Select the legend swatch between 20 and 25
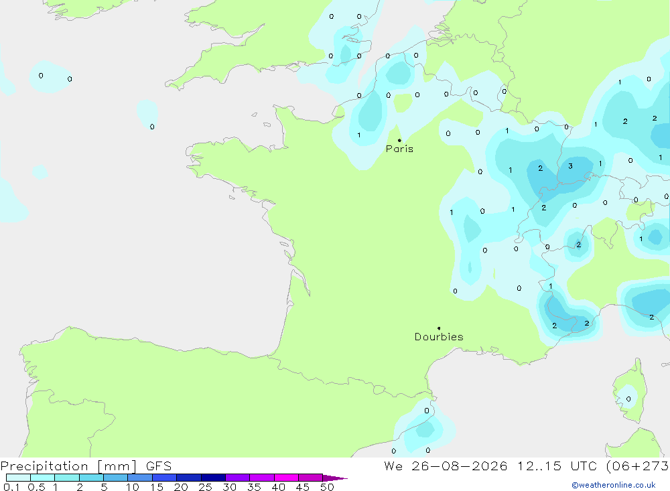Viewport: 670px width, 491px height. (x=189, y=478)
